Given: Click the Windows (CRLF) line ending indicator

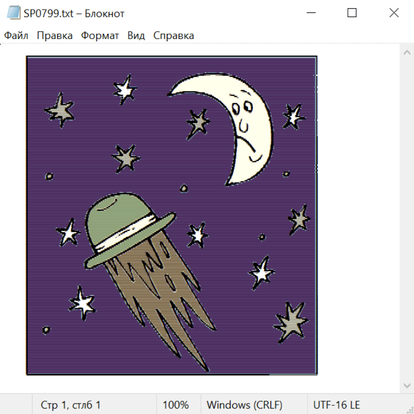Looking at the screenshot, I should (244, 405).
